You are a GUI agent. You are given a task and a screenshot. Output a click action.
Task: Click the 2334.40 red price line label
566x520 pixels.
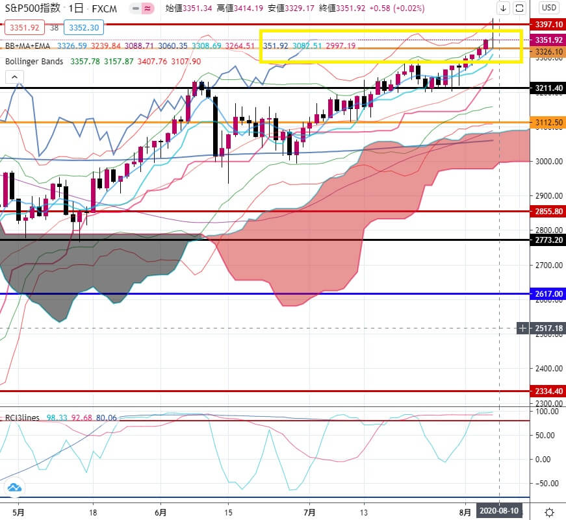click(548, 391)
